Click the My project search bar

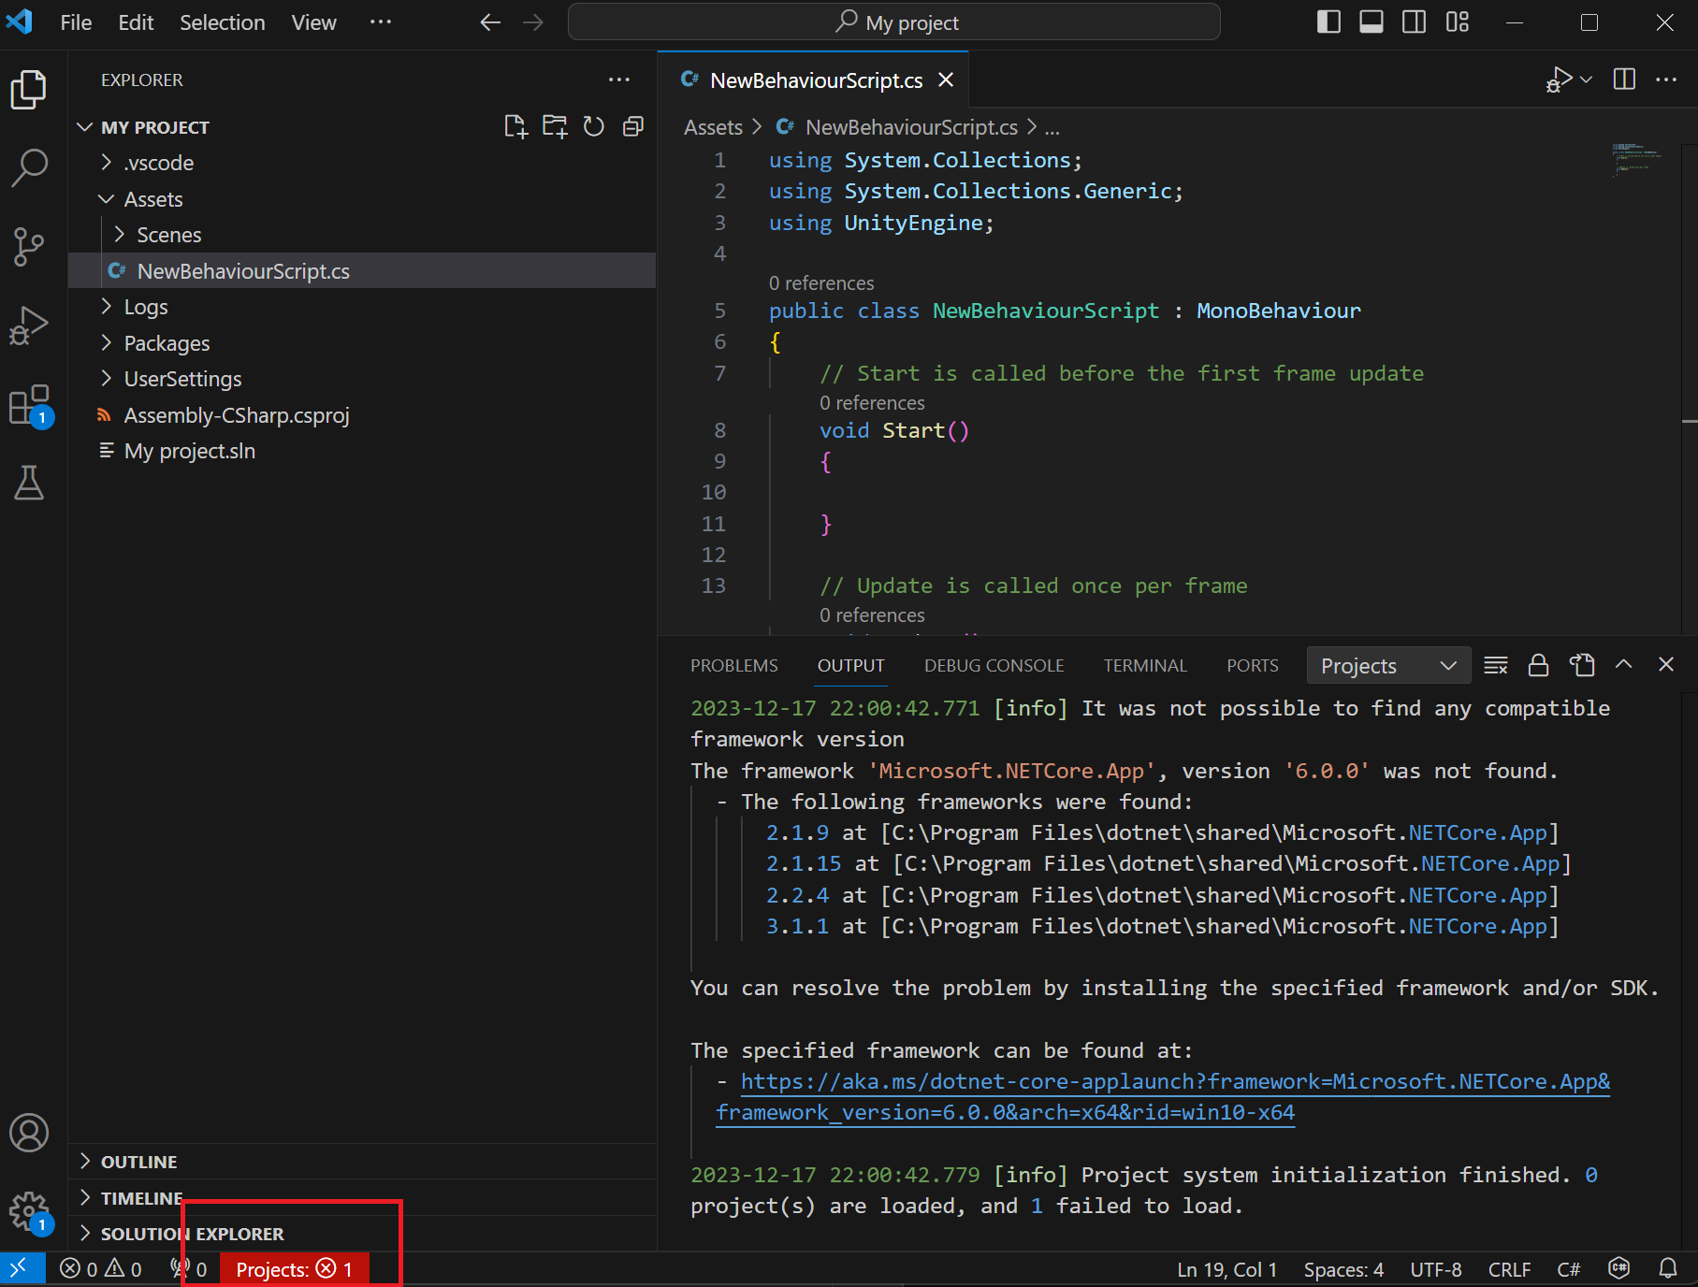(x=893, y=22)
